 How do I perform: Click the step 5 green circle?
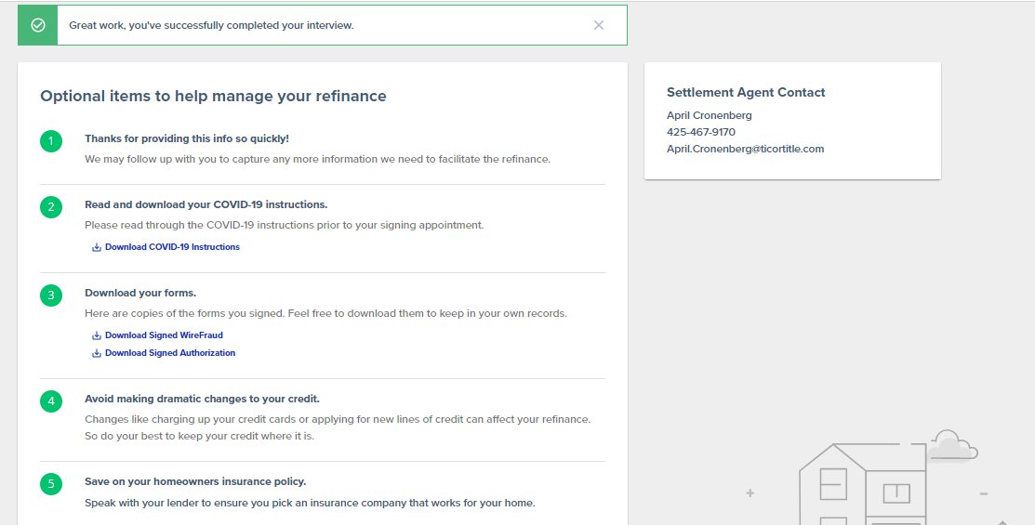[x=51, y=484]
